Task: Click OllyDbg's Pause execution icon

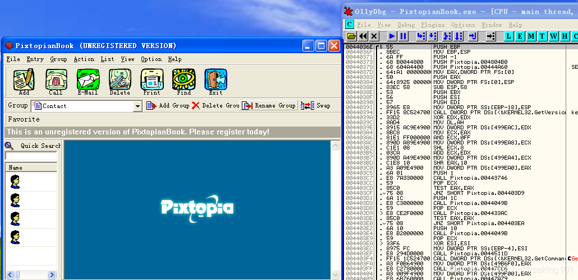Action: [x=403, y=36]
